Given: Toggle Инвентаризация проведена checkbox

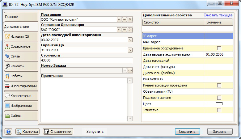Looking at the screenshot, I should (x=219, y=85).
